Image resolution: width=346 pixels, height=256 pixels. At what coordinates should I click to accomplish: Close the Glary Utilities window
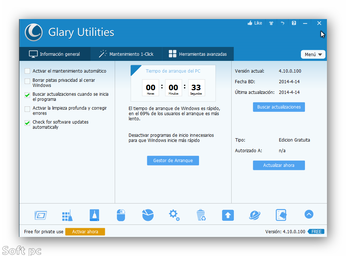point(319,23)
